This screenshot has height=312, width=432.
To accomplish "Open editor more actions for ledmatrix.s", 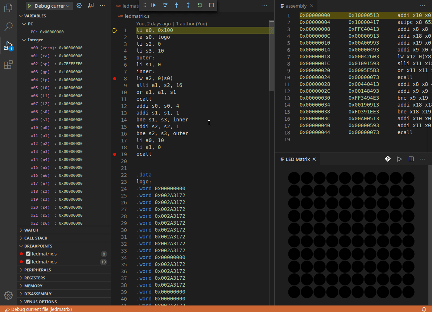I will 265,6.
